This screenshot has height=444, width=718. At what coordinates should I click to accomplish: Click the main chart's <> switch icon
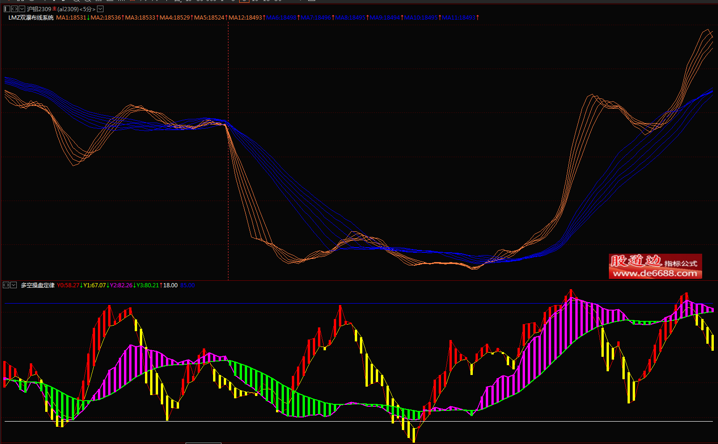14,9
